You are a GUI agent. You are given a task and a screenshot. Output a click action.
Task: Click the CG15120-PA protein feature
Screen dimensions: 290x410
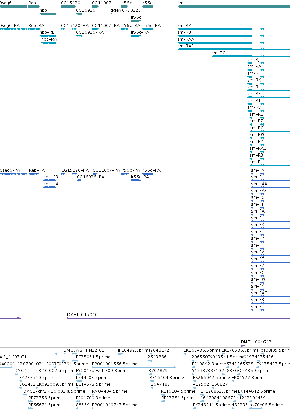(69, 174)
